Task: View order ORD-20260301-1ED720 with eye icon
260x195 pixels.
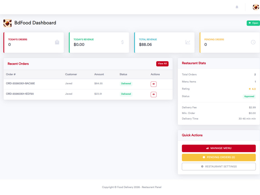Action: tap(154, 94)
